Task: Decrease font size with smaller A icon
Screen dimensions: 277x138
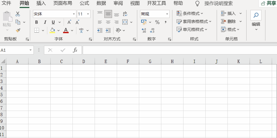Action: pos(77,22)
